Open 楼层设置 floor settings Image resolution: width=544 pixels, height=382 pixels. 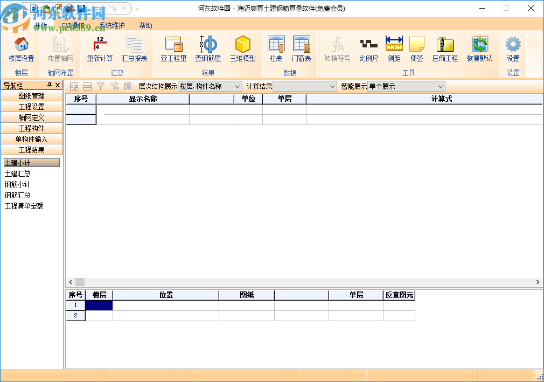(x=21, y=50)
